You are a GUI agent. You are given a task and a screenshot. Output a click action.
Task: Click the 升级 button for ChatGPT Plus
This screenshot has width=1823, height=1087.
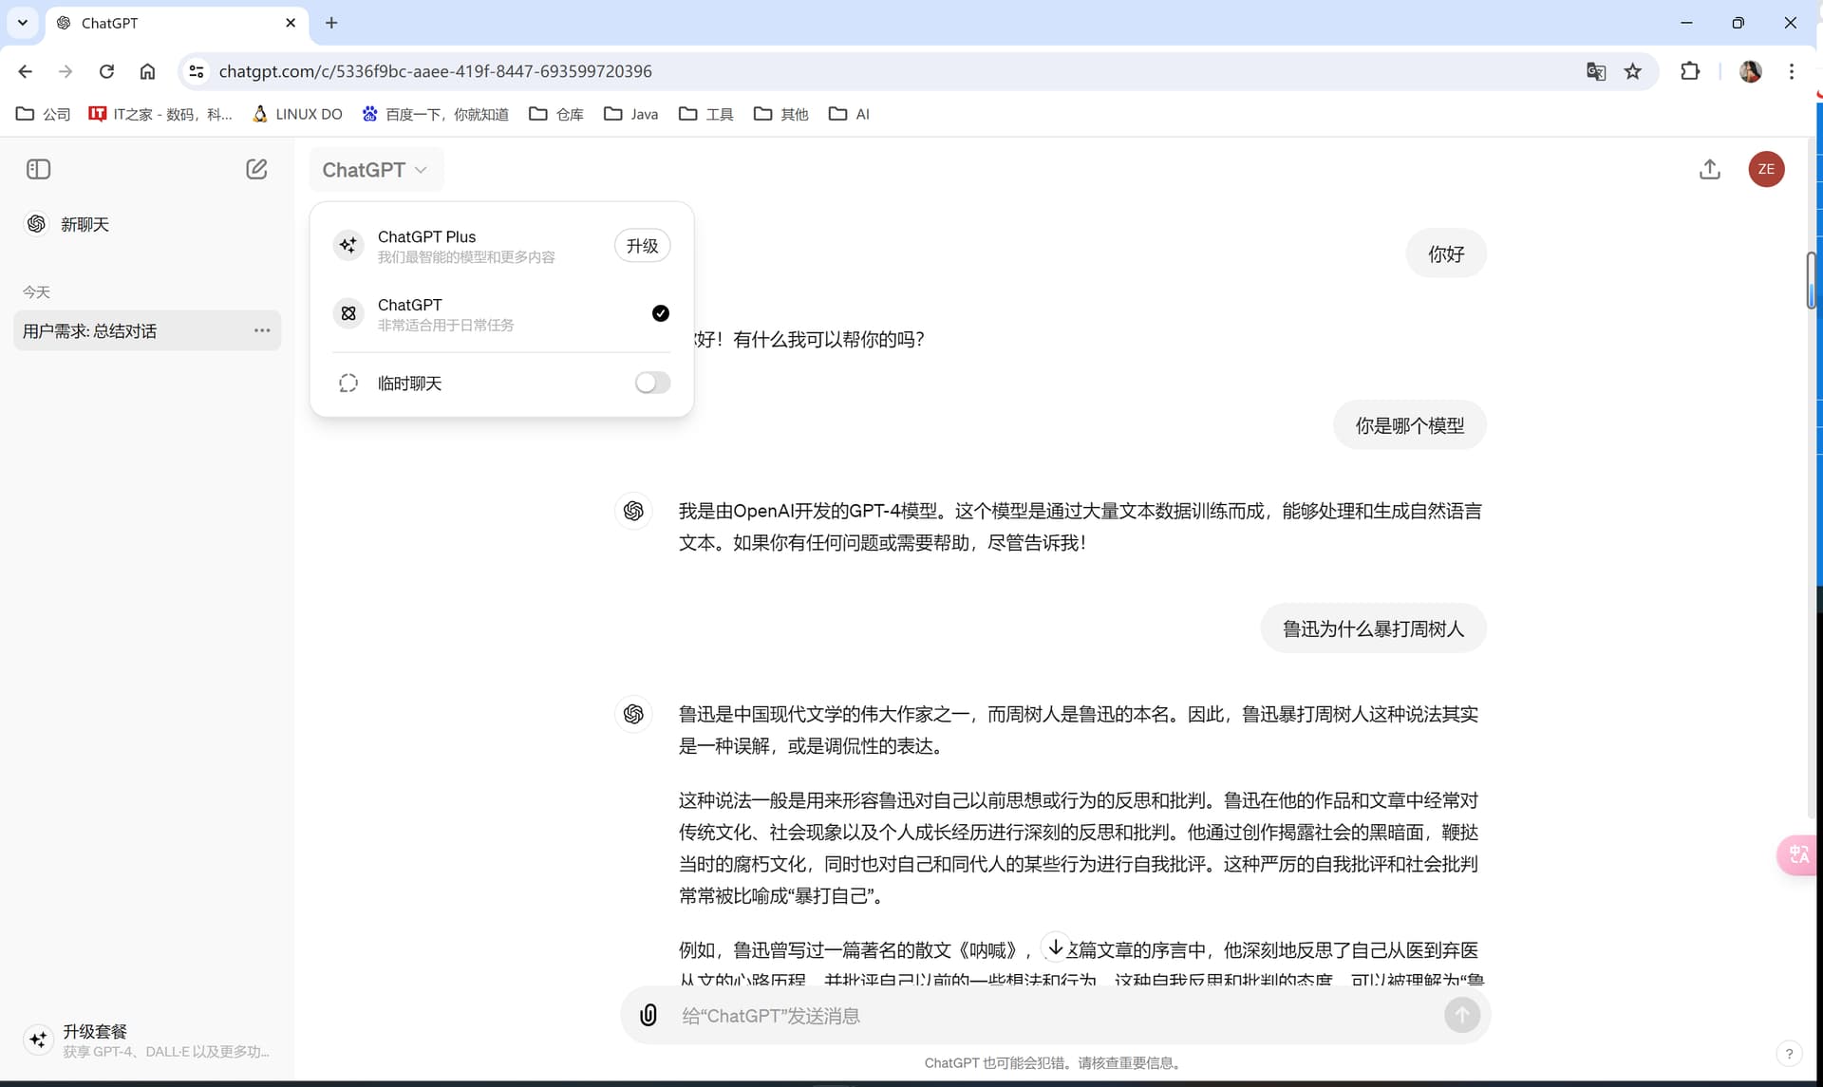[642, 245]
